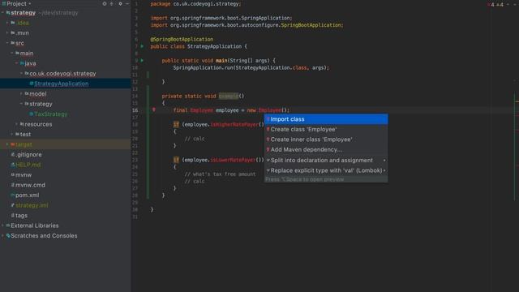519x292 pixels.
Task: Click the External Libraries icon
Action: [8, 225]
